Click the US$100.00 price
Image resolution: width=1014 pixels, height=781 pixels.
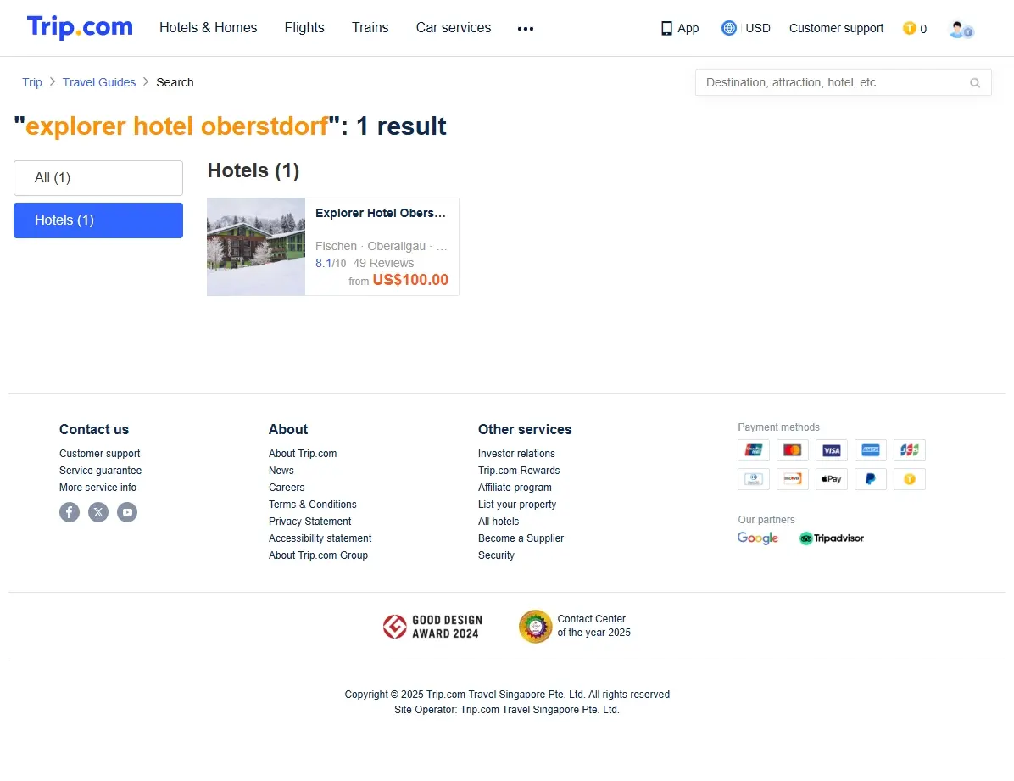click(410, 280)
